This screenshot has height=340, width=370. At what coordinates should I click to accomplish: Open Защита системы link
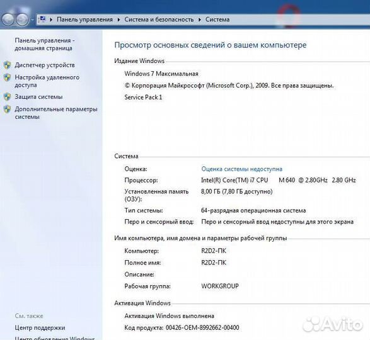point(38,97)
